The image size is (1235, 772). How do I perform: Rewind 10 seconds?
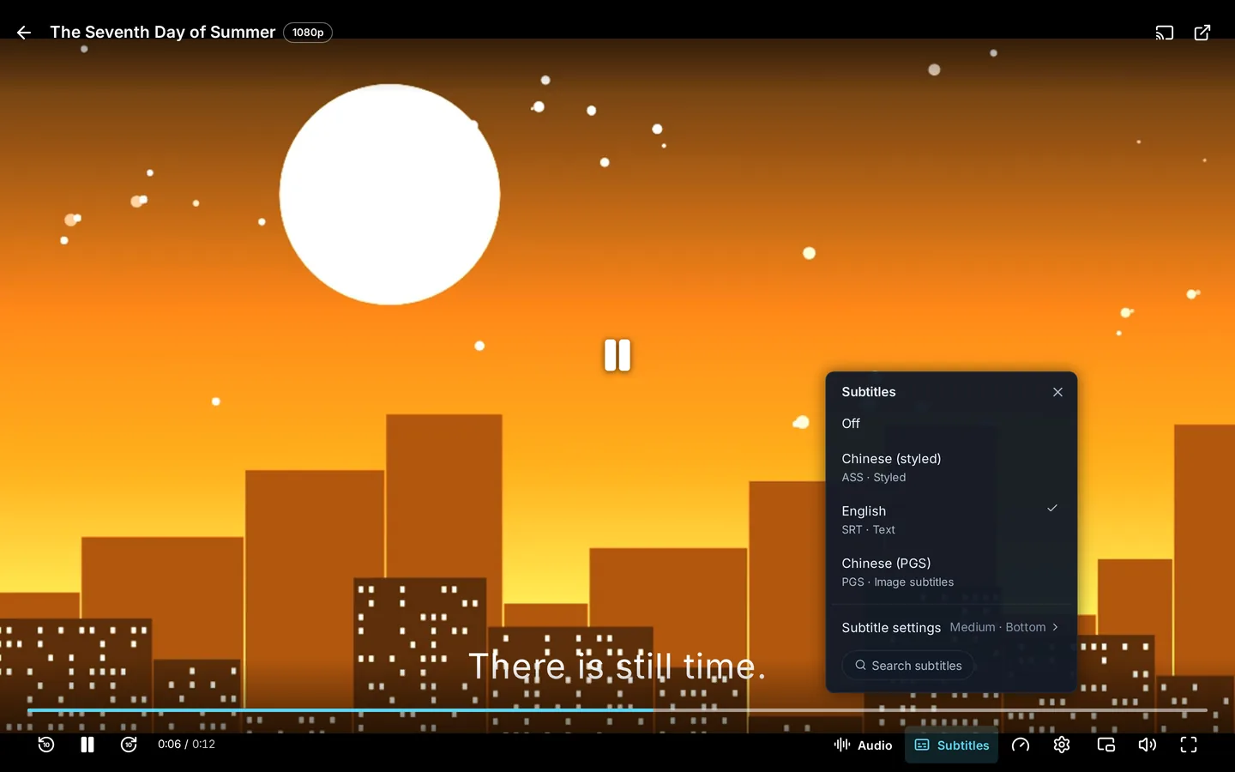click(46, 745)
